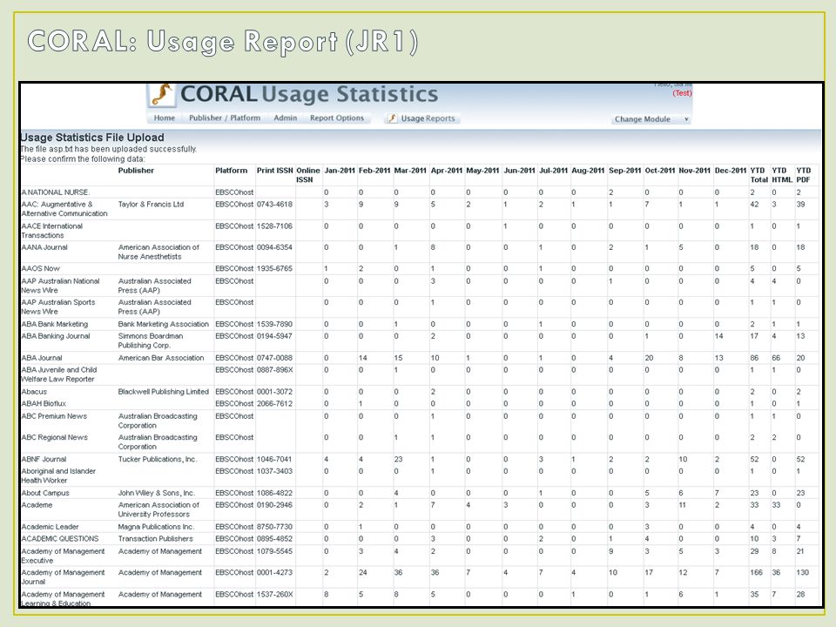
Task: Click the seahorse icon beside Usage Reports
Action: coord(393,118)
